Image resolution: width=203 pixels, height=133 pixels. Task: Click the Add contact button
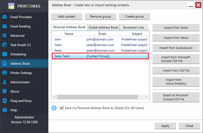tap(67, 16)
